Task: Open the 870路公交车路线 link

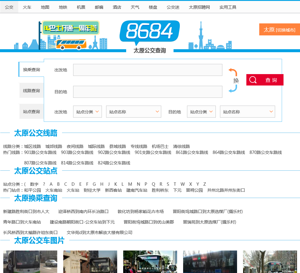Action: pyautogui.click(x=266, y=152)
